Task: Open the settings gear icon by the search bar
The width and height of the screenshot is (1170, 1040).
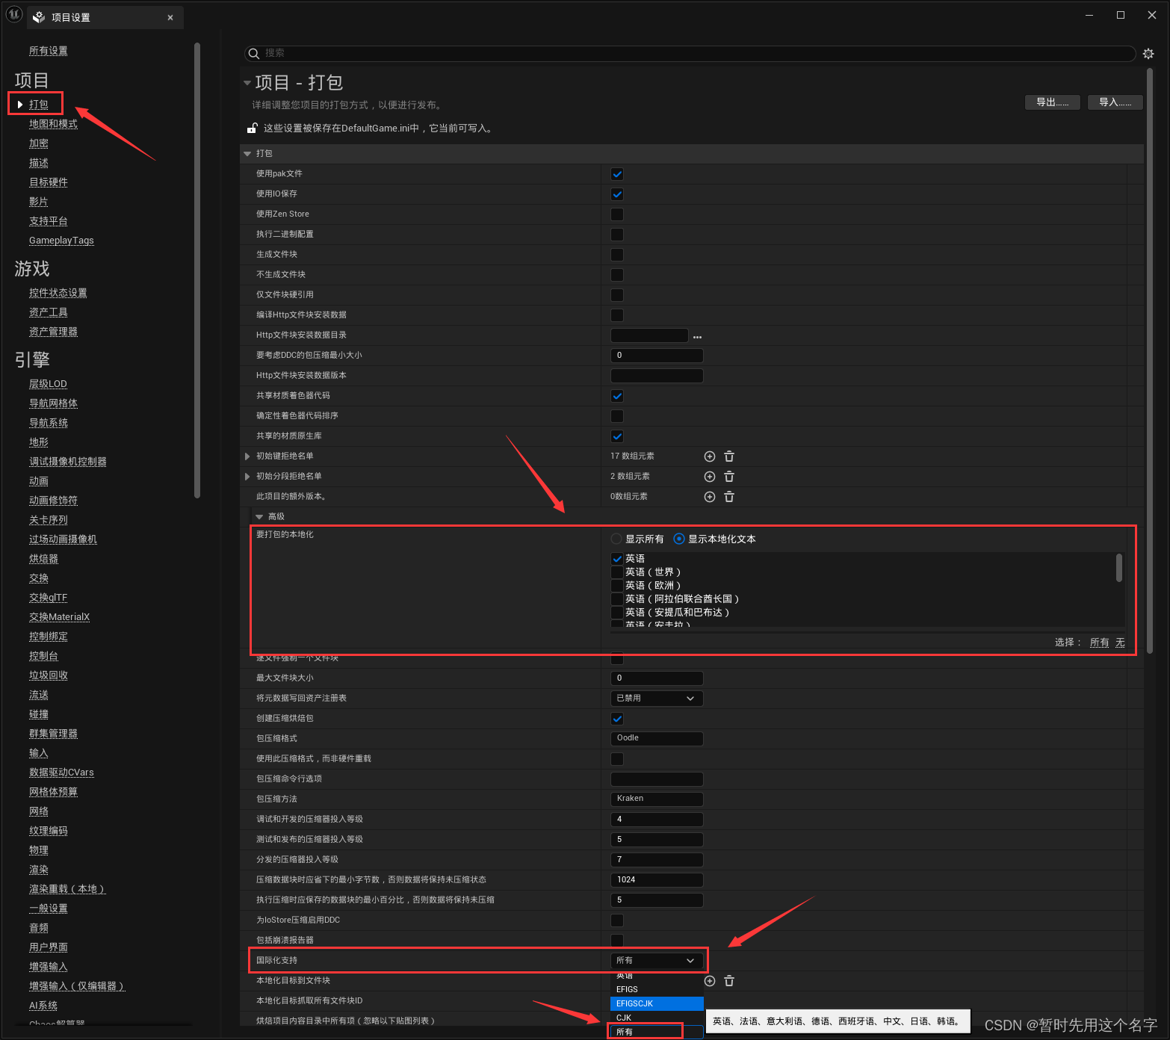Action: pos(1148,53)
